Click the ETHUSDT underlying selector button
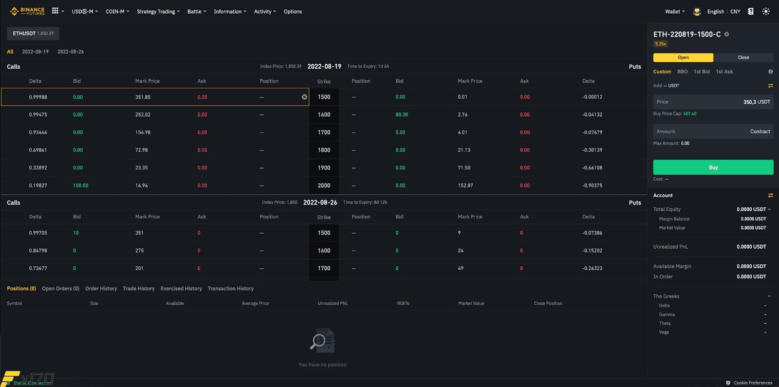Screen dimensions: 779x387 33,33
